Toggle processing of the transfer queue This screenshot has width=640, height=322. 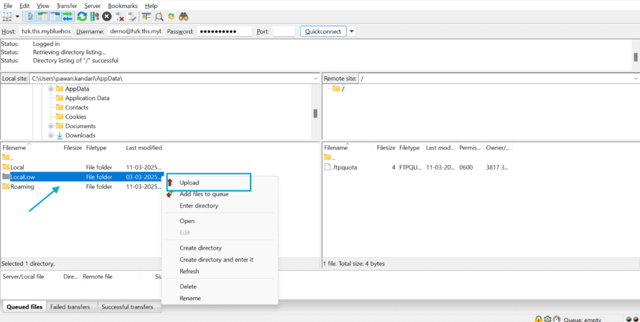point(95,17)
